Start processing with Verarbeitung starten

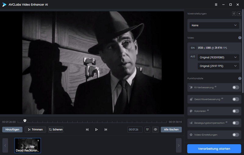pos(214,149)
